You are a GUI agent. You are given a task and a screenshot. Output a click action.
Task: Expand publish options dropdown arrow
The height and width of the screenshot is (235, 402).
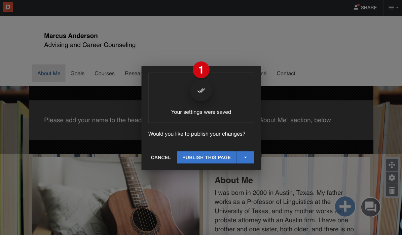click(245, 157)
